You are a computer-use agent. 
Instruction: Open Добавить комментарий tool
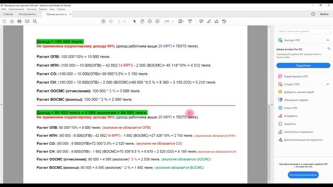pos(296,92)
